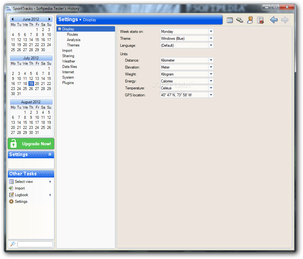Screen dimensions: 303x259
Task: Click Select view in Other Tasks
Action: click(x=24, y=182)
